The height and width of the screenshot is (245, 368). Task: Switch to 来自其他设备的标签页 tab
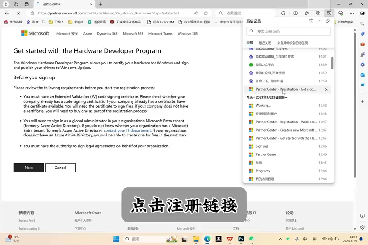pos(292,43)
